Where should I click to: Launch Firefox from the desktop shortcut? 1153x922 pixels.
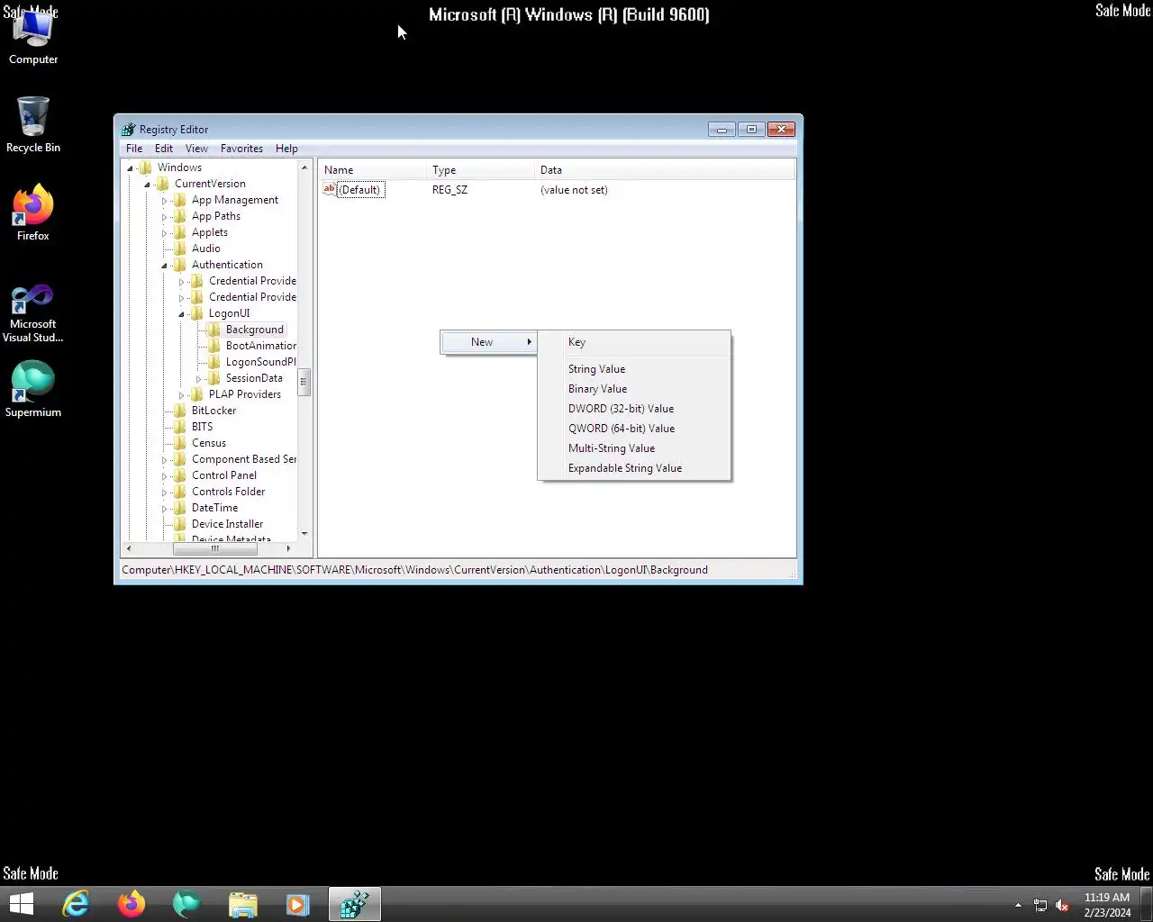[33, 212]
